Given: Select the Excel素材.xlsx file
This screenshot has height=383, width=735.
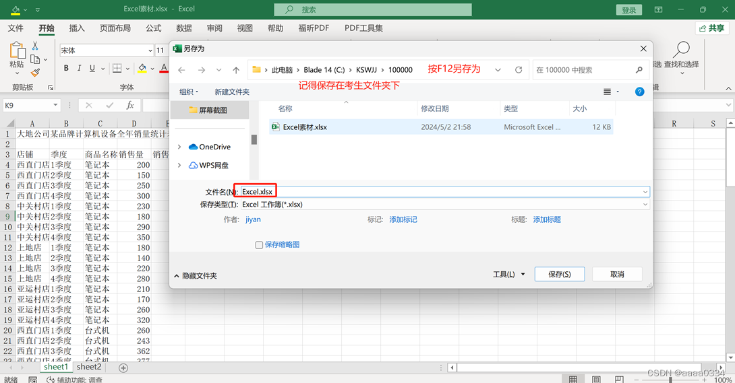Looking at the screenshot, I should [441, 127].
